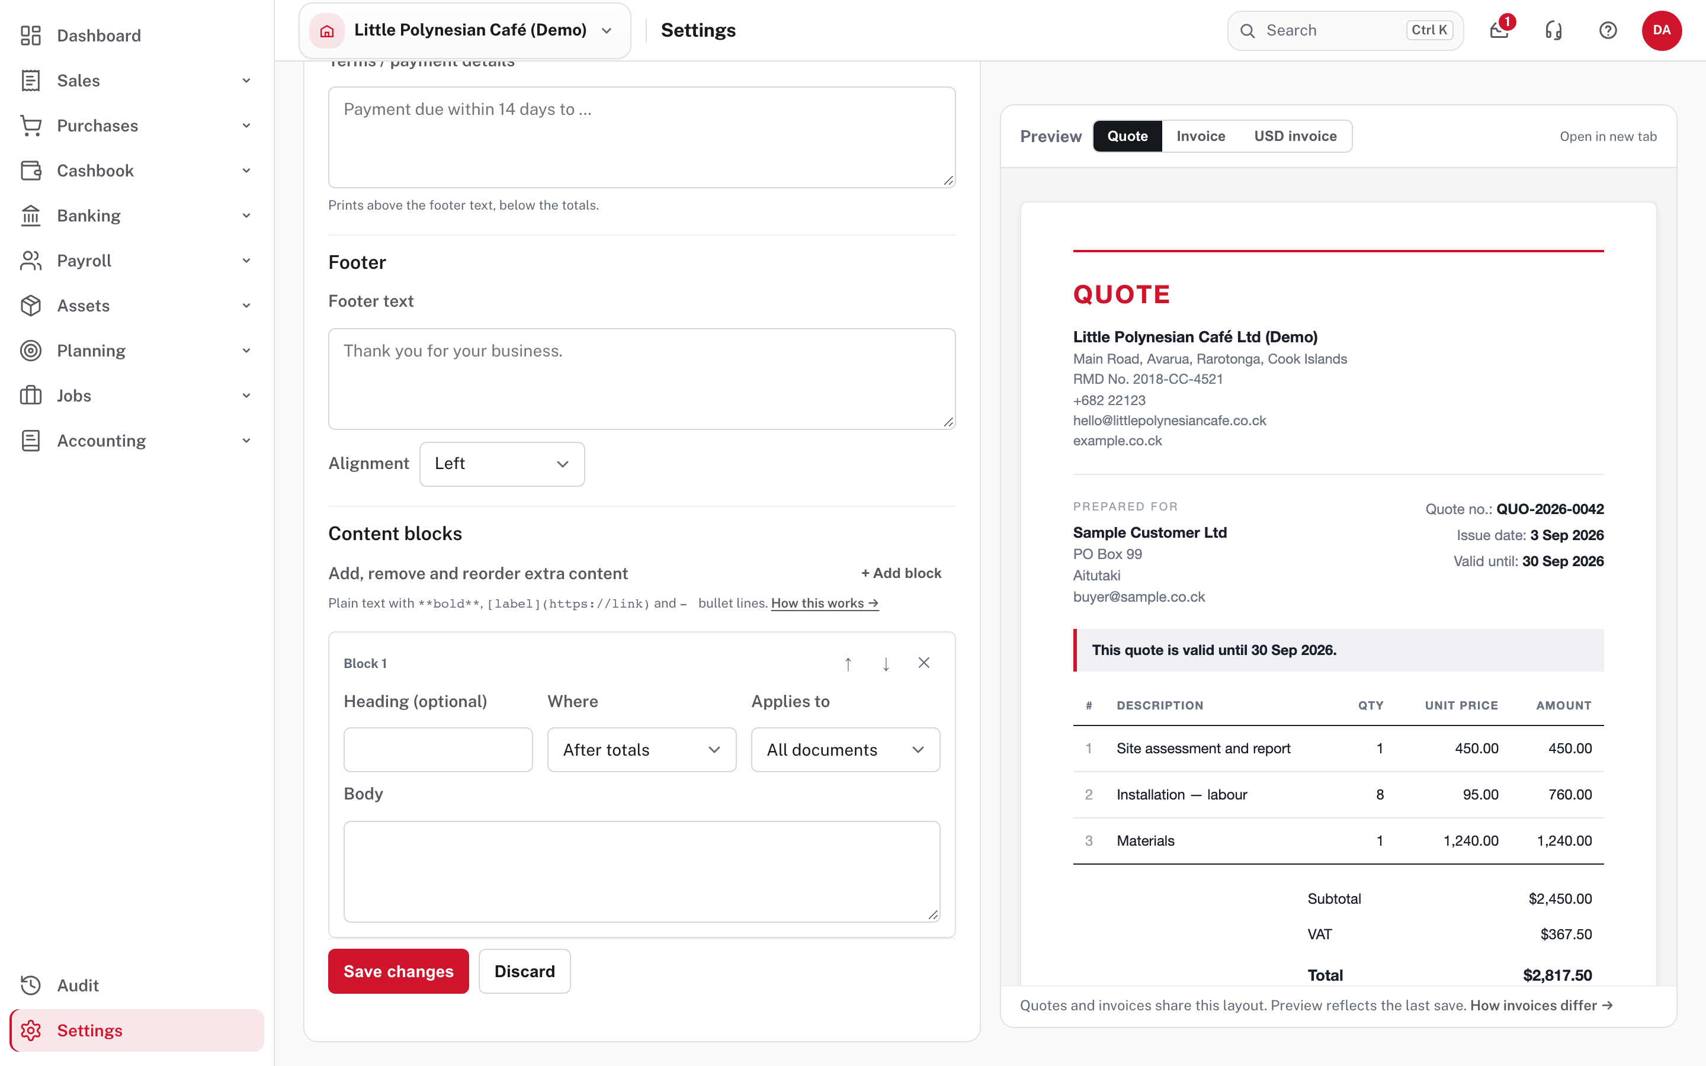Move Block 1 down
1706x1066 pixels.
coord(886,663)
